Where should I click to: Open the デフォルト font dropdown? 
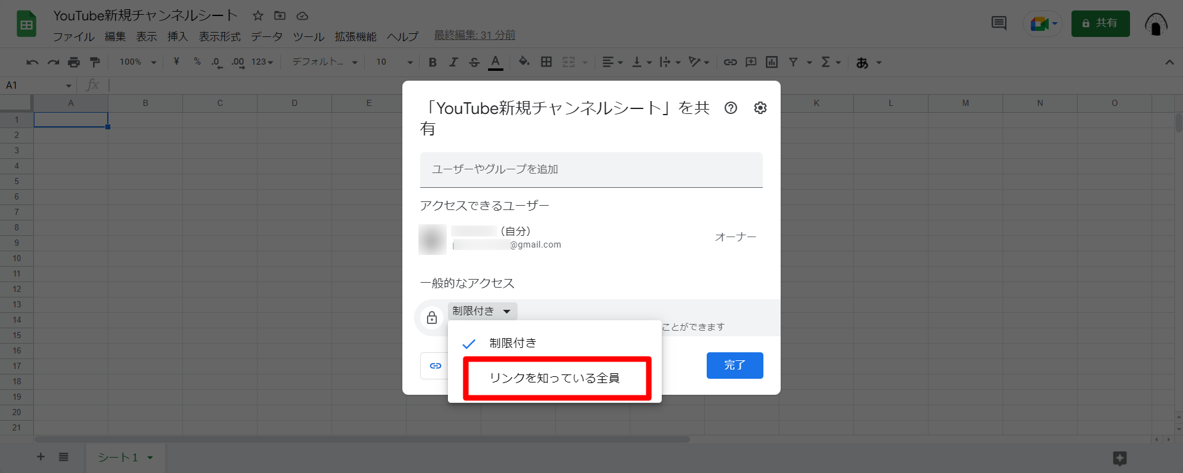[325, 62]
